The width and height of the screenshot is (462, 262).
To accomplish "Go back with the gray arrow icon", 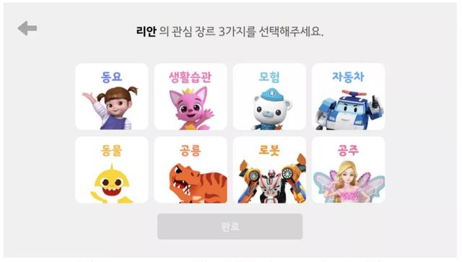I will coord(27,28).
